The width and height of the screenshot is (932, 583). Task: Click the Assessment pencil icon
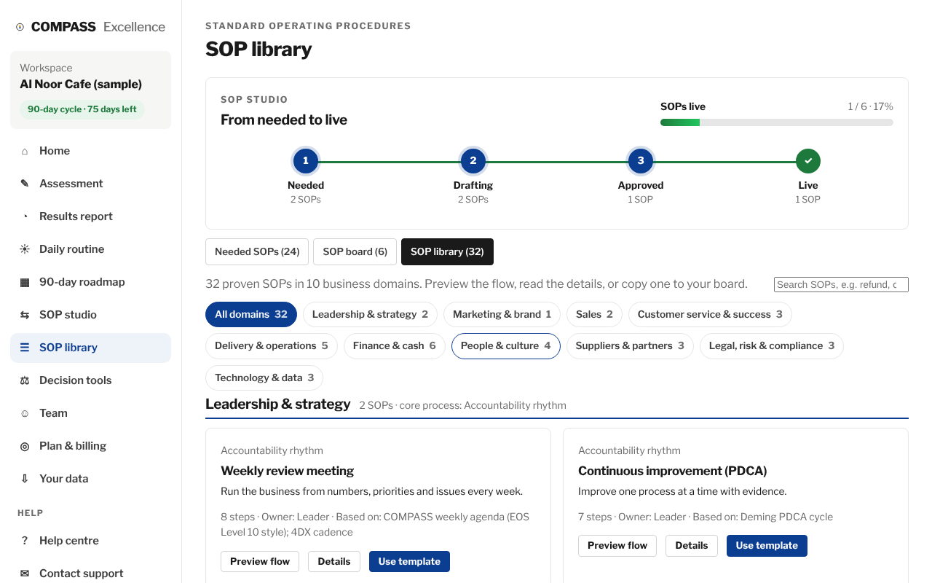[x=25, y=184]
